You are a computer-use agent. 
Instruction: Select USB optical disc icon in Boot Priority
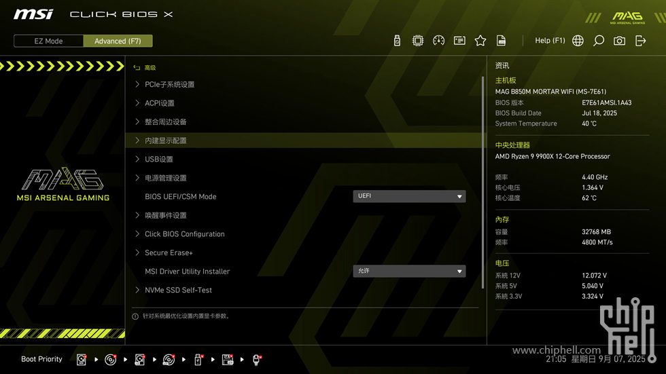169,360
